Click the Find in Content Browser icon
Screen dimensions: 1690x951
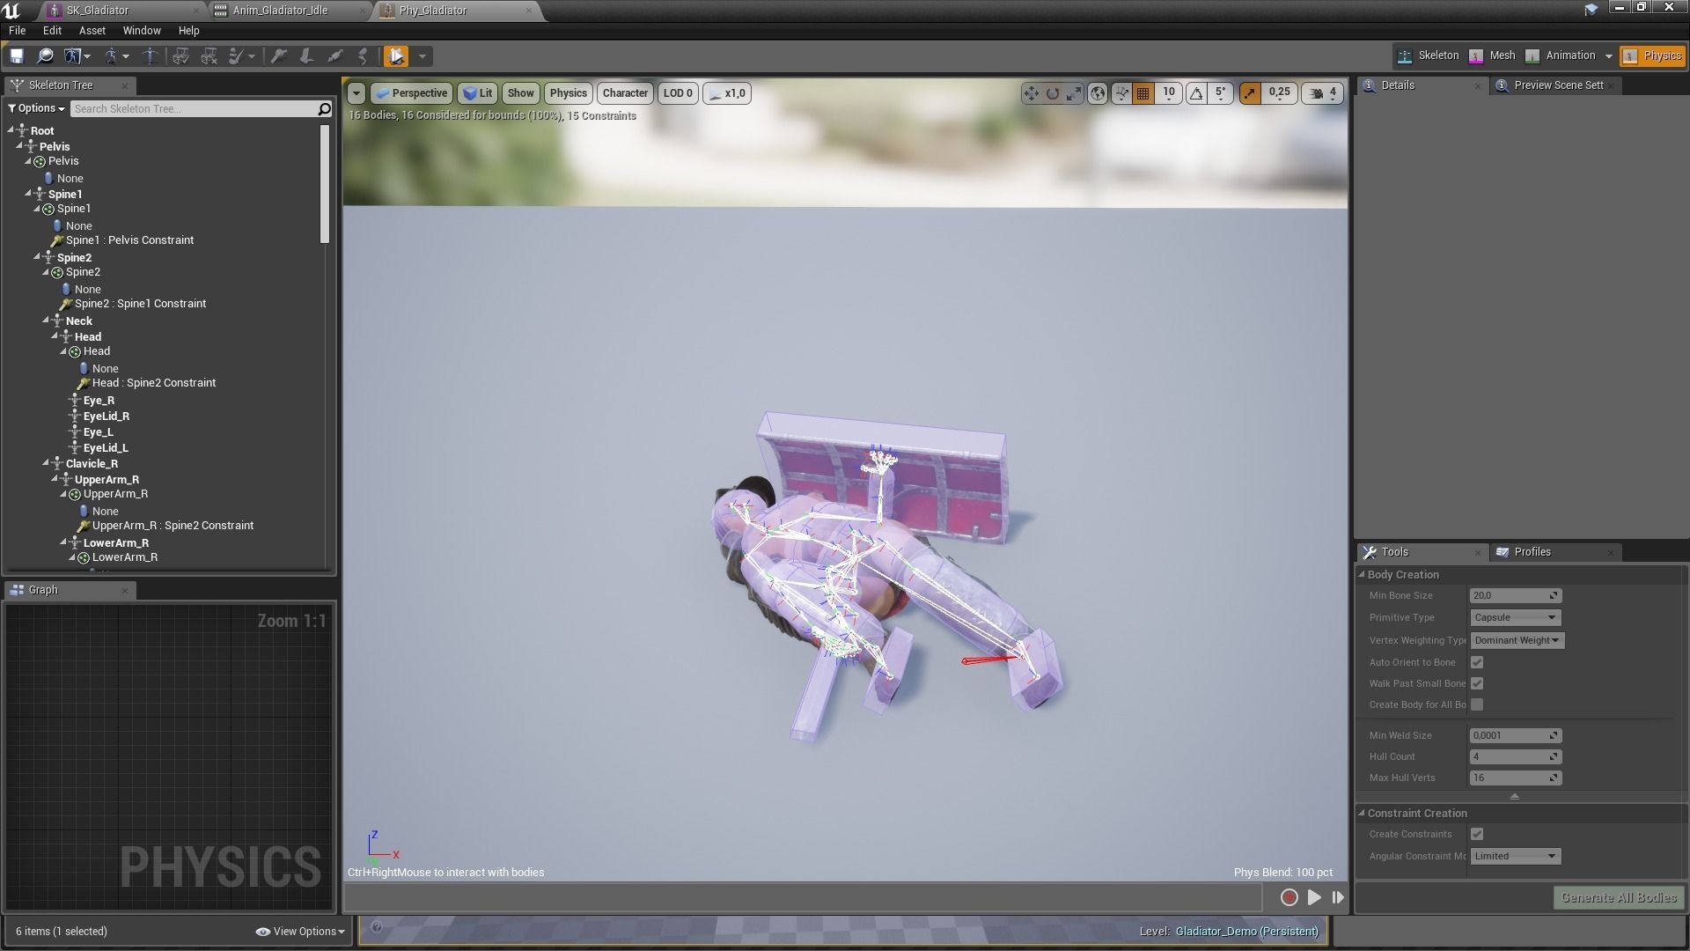coord(45,56)
